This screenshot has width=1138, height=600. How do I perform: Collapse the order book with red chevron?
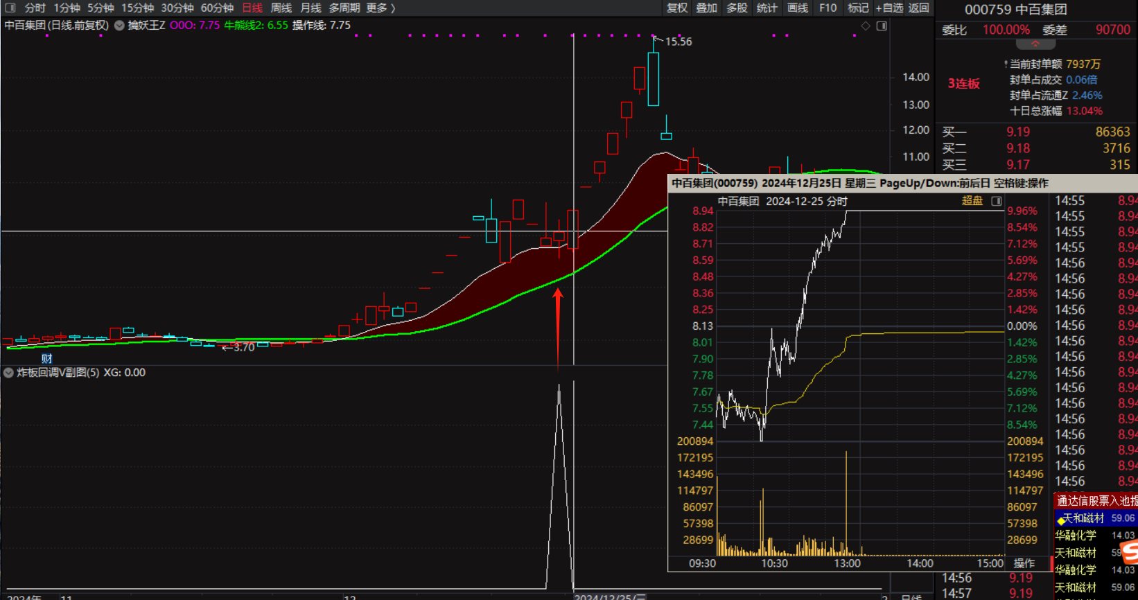pyautogui.click(x=1035, y=44)
